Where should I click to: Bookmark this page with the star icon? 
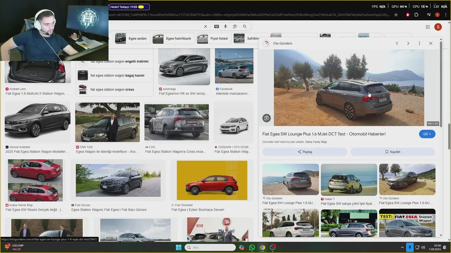tap(396, 15)
